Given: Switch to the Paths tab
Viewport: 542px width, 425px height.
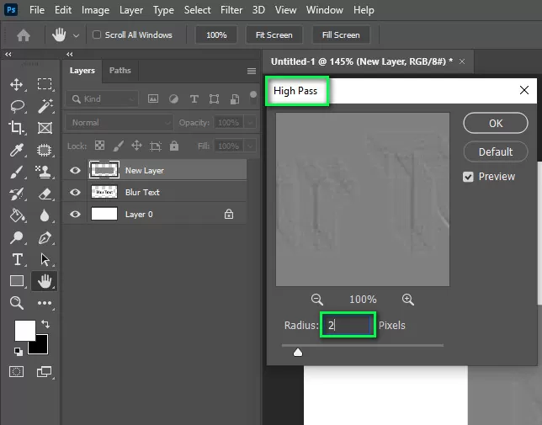Looking at the screenshot, I should [x=120, y=71].
